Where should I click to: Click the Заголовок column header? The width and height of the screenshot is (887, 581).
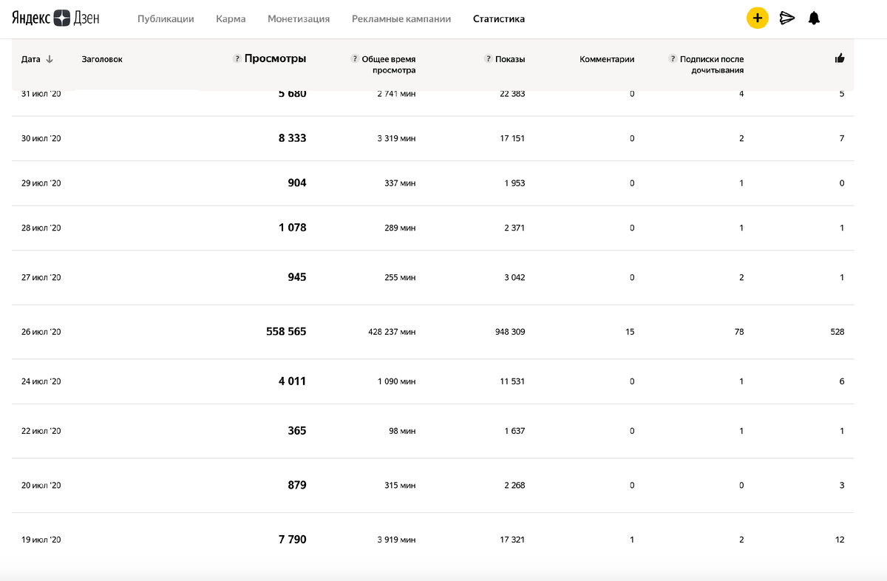click(101, 58)
